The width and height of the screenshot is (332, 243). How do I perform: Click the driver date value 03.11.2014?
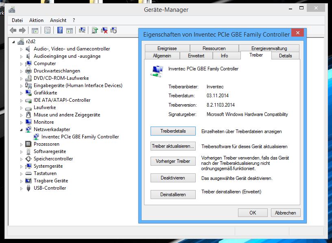(217, 96)
